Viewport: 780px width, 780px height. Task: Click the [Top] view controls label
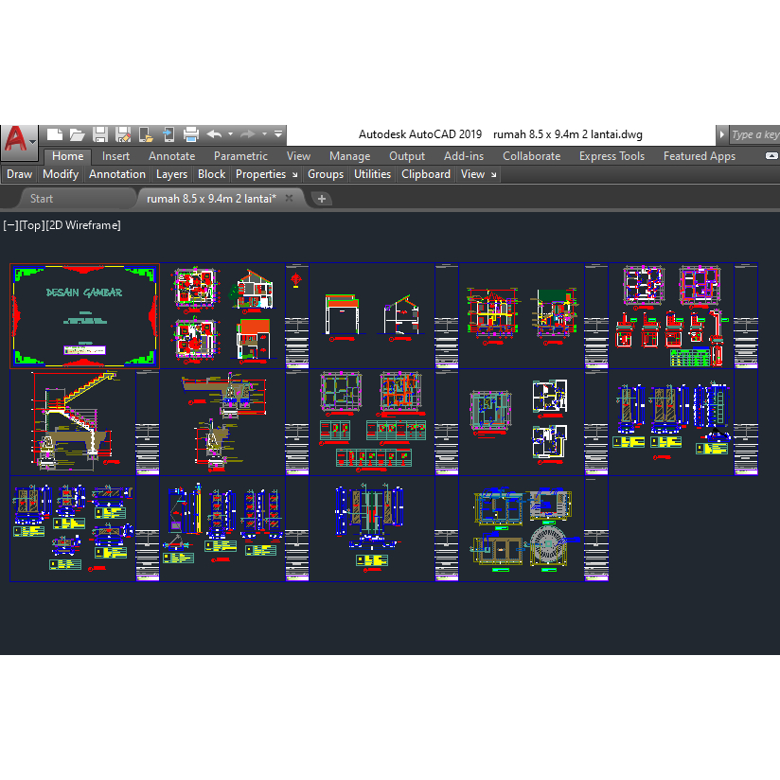pos(31,225)
